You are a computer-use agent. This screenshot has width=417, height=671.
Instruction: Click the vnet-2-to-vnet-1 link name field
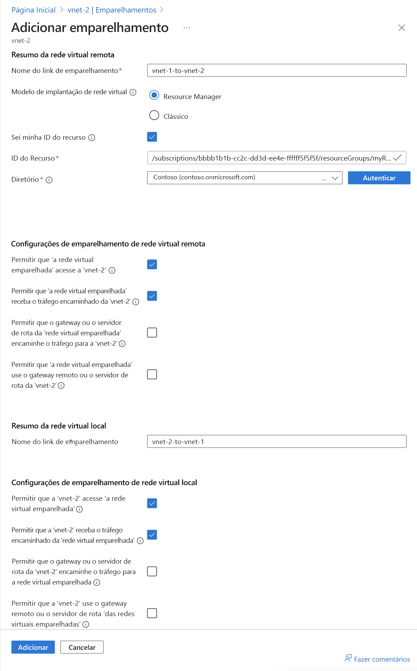[x=277, y=442]
